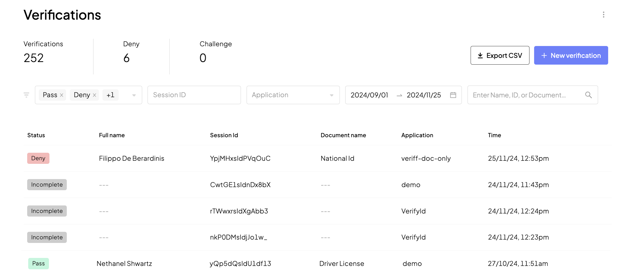
Task: Expand the status filter dropdown arrow
Action: [x=134, y=95]
